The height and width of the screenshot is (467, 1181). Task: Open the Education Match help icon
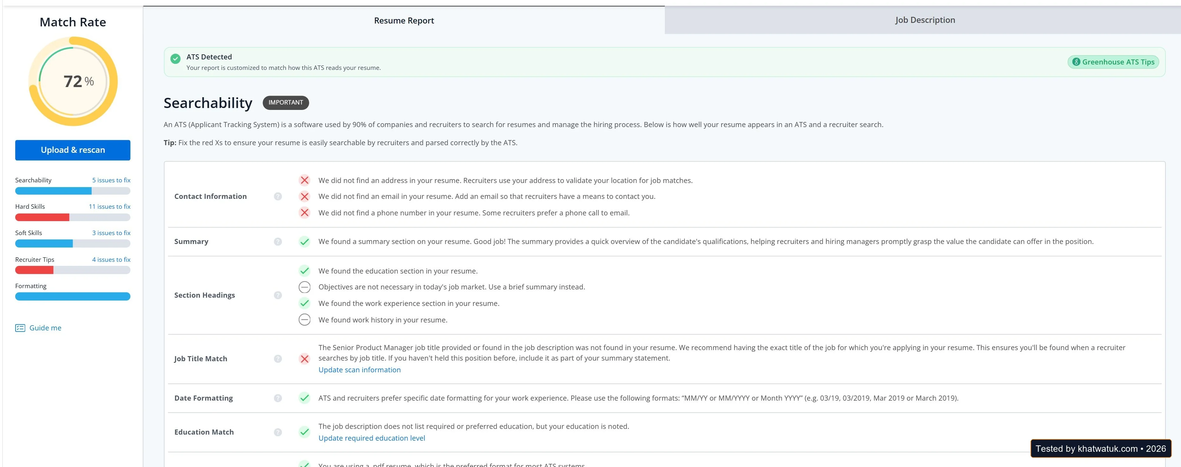pos(278,432)
